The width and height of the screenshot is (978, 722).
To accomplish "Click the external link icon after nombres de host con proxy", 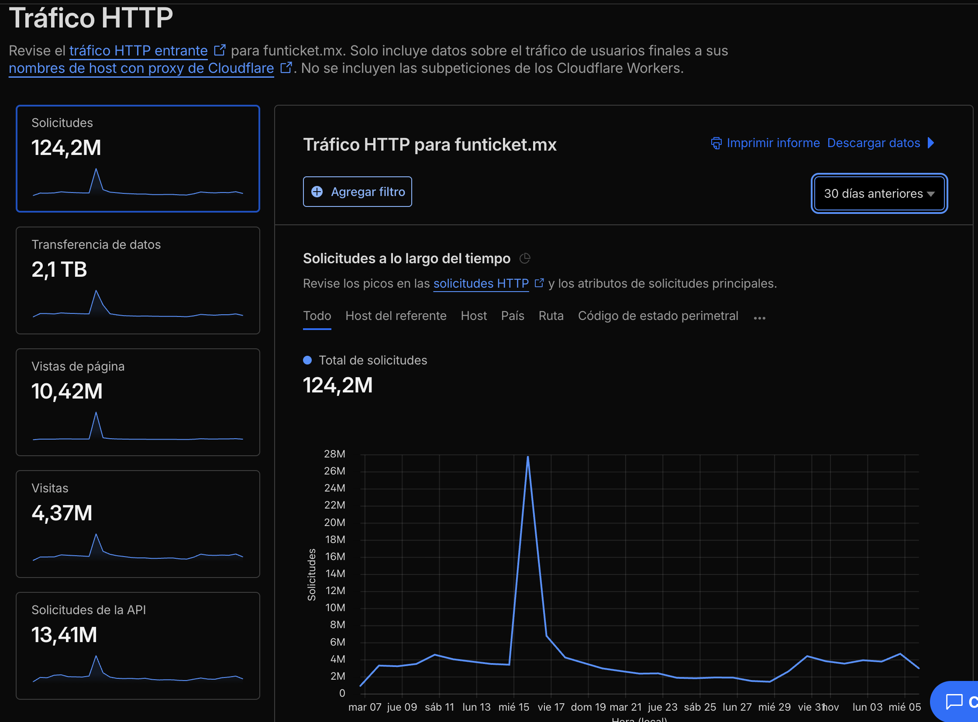I will pyautogui.click(x=287, y=67).
